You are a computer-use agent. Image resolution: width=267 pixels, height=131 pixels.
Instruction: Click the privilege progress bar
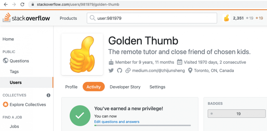pos(143,125)
